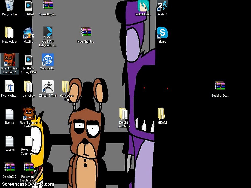Select the Five Nights at Freddy's 2 shortcut
Screen dimensions: 251x188
(10, 64)
